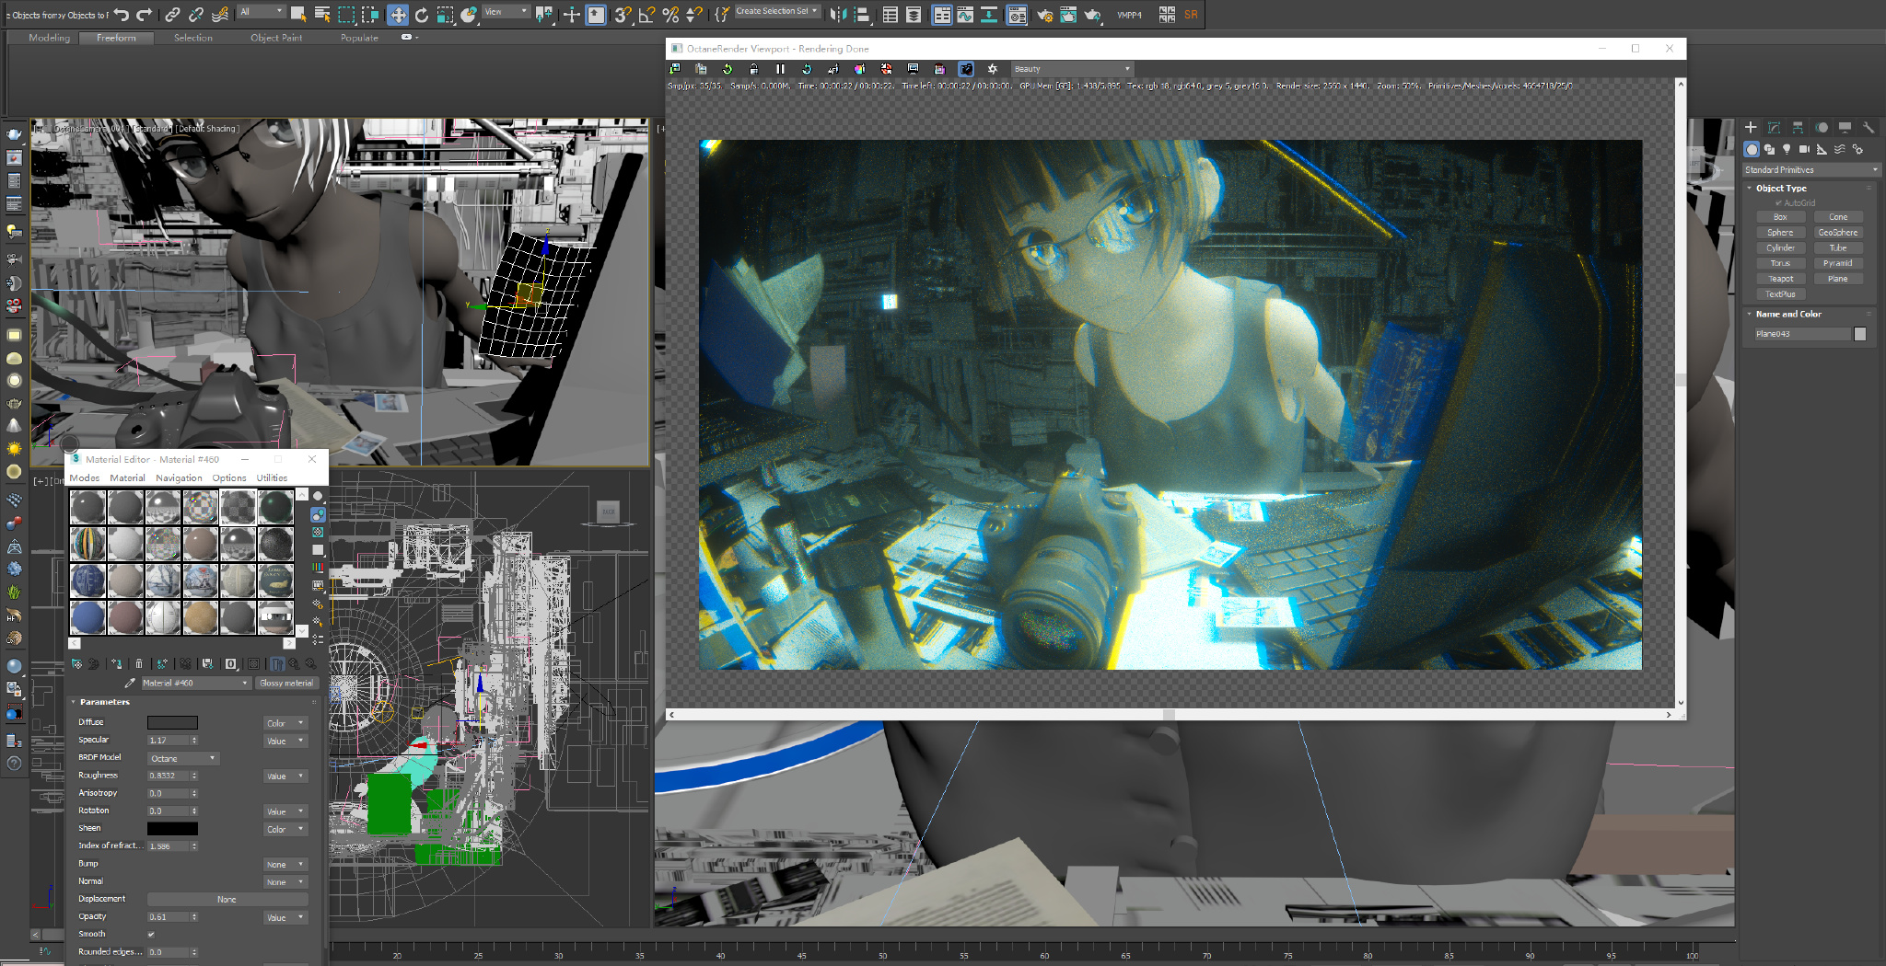
Task: Open the Utilities wrench tab in command panel
Action: coord(1868,128)
